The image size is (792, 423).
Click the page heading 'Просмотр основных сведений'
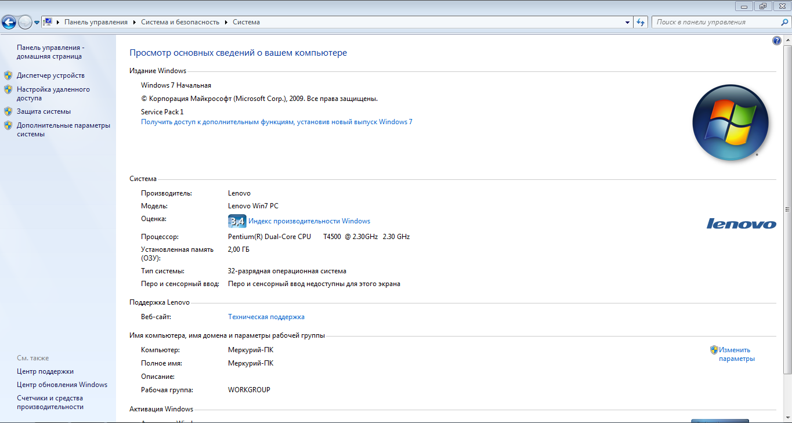pyautogui.click(x=238, y=53)
